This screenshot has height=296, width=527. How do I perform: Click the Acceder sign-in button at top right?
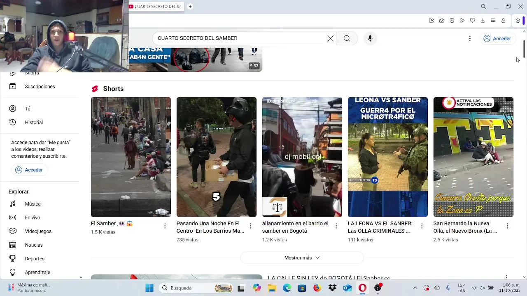click(497, 38)
